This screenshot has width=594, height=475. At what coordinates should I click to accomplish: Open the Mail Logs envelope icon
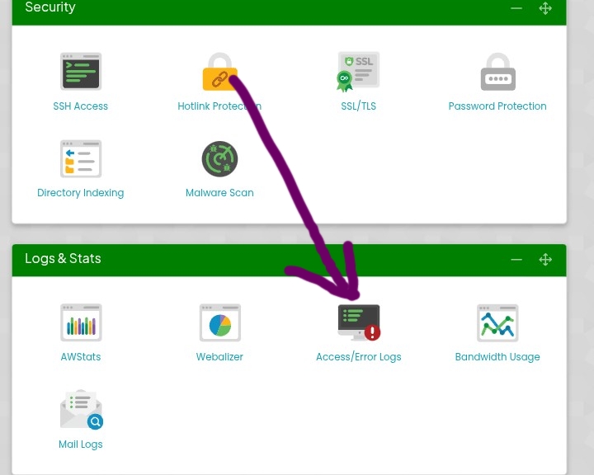81,410
